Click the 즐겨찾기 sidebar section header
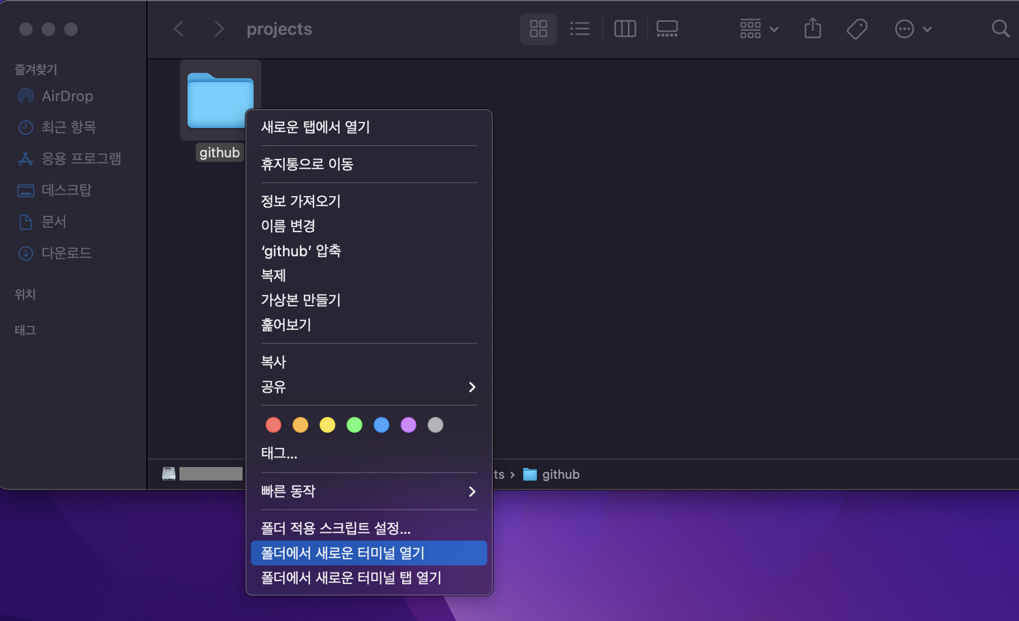This screenshot has height=621, width=1019. click(36, 69)
